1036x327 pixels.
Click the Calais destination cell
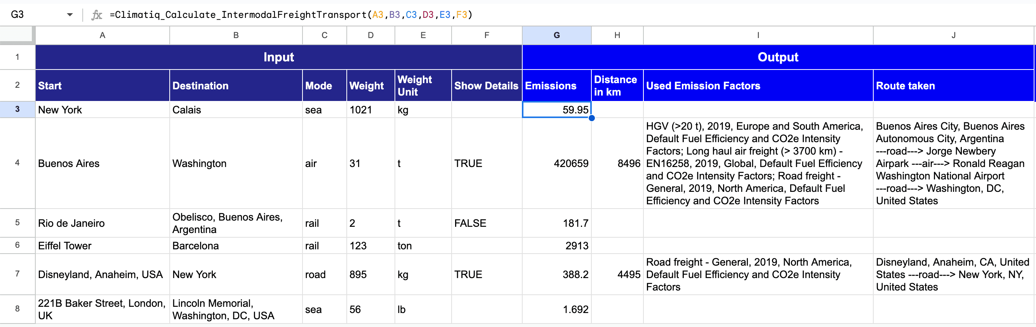pos(236,110)
